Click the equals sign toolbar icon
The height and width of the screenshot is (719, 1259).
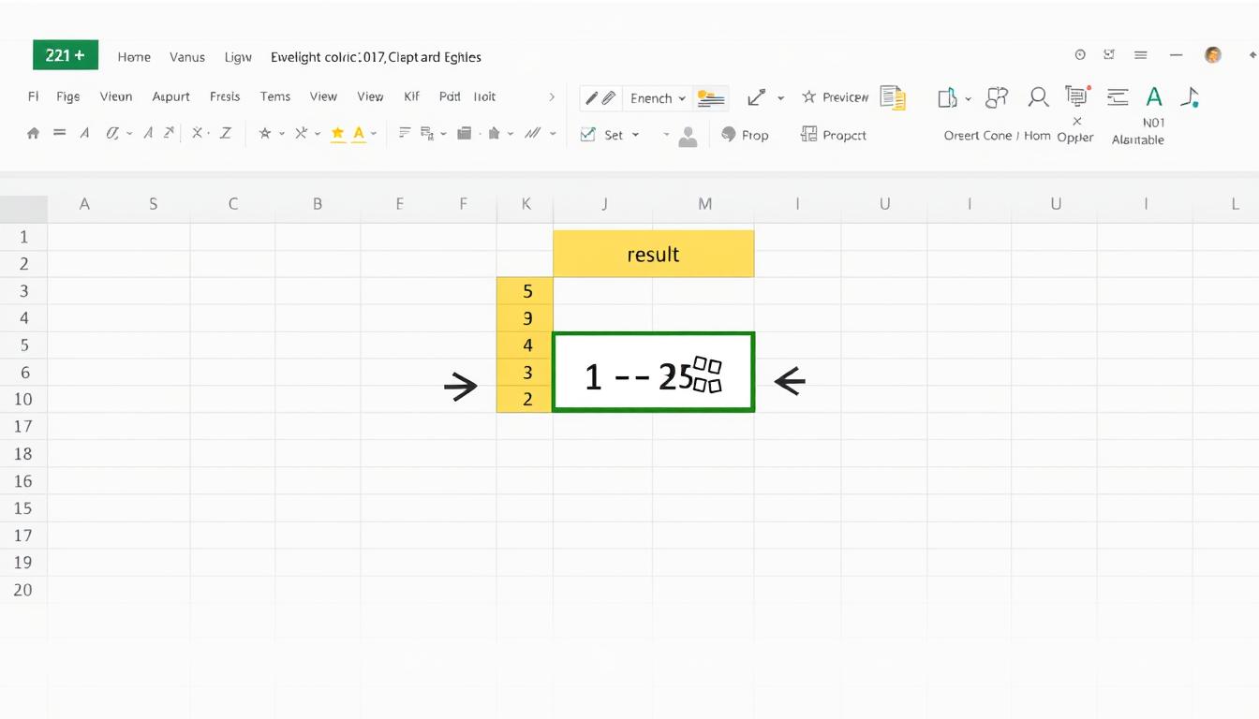(59, 134)
